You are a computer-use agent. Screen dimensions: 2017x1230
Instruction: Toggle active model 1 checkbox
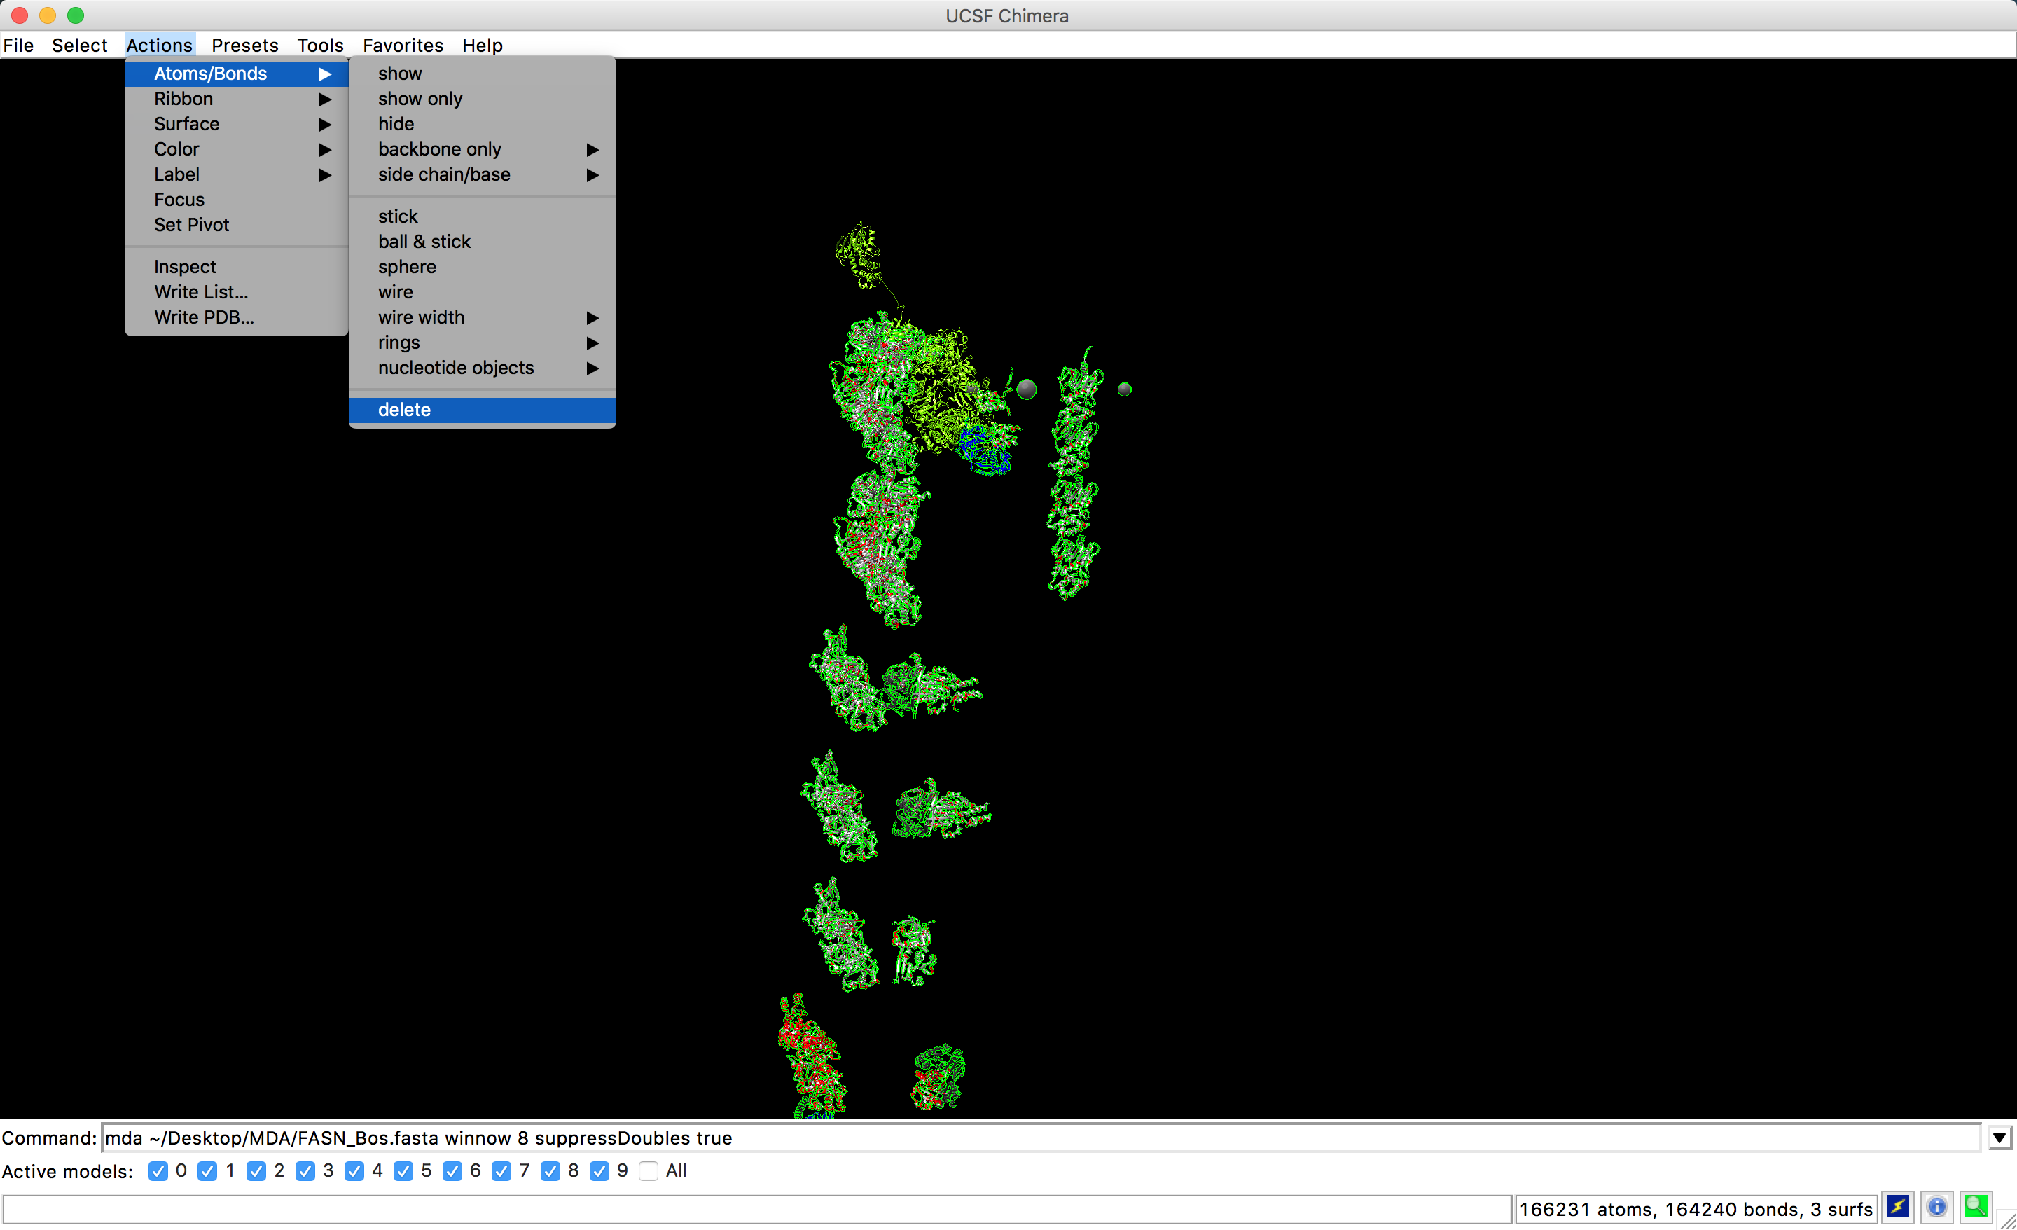coord(207,1171)
